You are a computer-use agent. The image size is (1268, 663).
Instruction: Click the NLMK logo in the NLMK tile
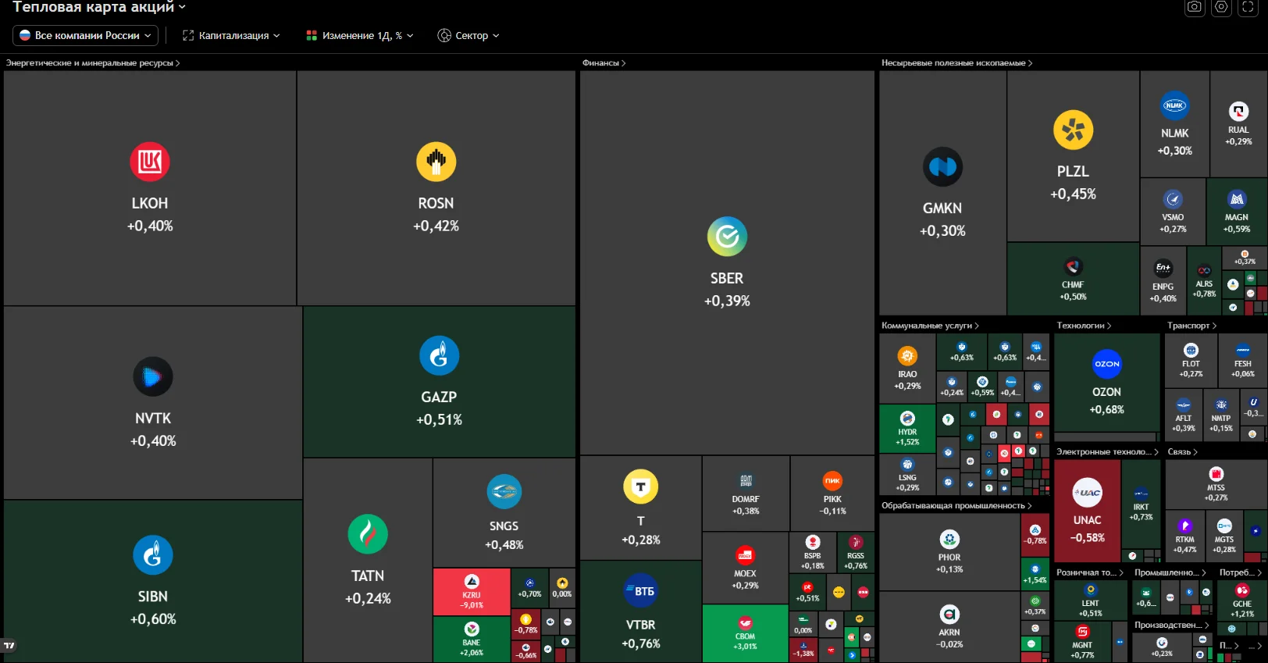pyautogui.click(x=1174, y=105)
